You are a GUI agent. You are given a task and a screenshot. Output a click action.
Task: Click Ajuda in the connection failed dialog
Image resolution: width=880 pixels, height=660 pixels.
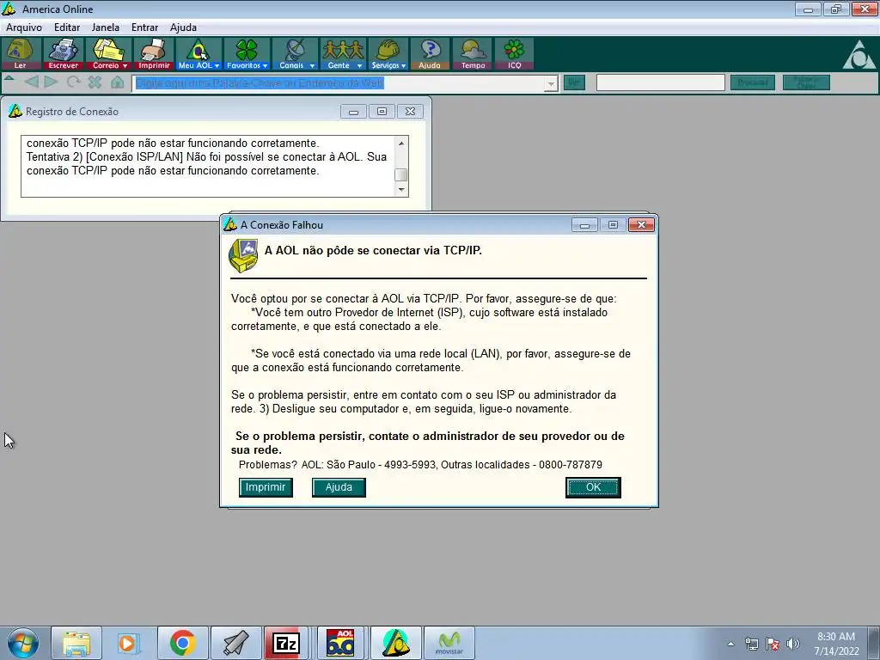coord(339,487)
